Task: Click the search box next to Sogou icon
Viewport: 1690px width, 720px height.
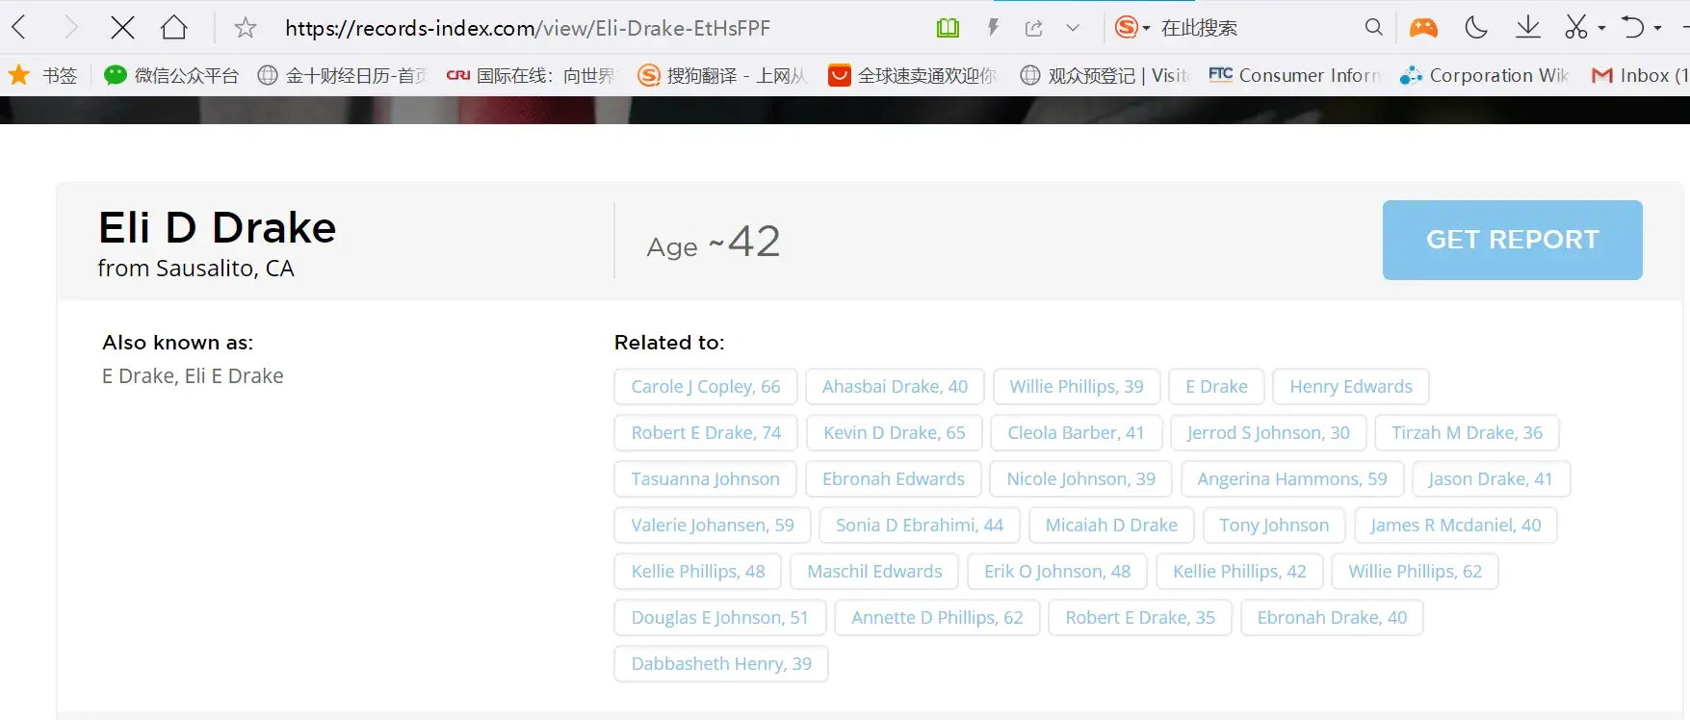Action: pyautogui.click(x=1252, y=28)
